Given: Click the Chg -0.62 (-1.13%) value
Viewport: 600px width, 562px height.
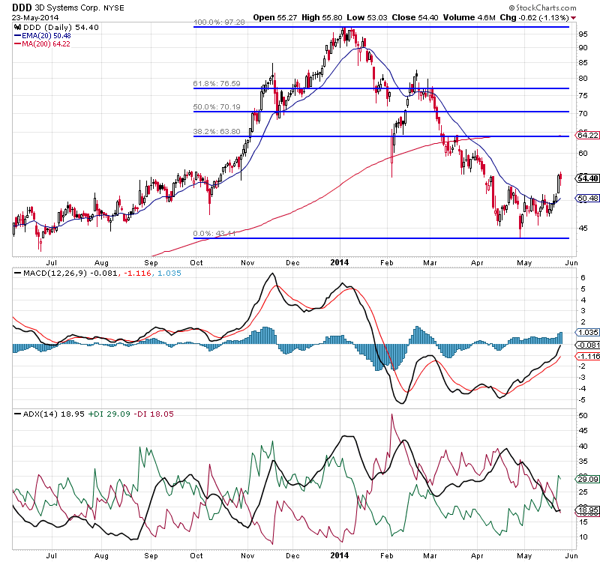Looking at the screenshot, I should click(x=534, y=17).
